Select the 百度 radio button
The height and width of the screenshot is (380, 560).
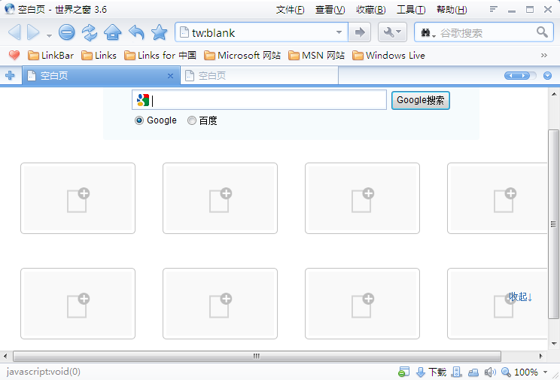pyautogui.click(x=192, y=120)
